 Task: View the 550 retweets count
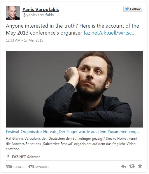tap(16, 167)
